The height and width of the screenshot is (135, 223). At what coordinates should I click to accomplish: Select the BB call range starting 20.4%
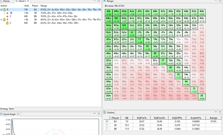[x=60, y=23]
